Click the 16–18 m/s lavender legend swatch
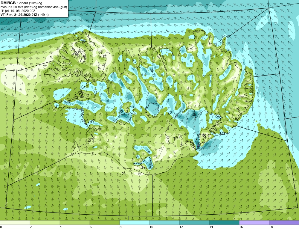The width and height of the screenshot is (299, 229). pos(254,222)
